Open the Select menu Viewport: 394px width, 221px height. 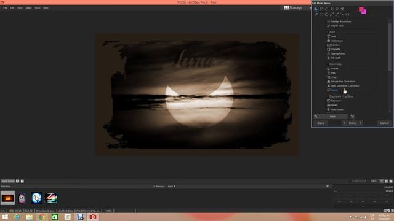tap(28, 8)
